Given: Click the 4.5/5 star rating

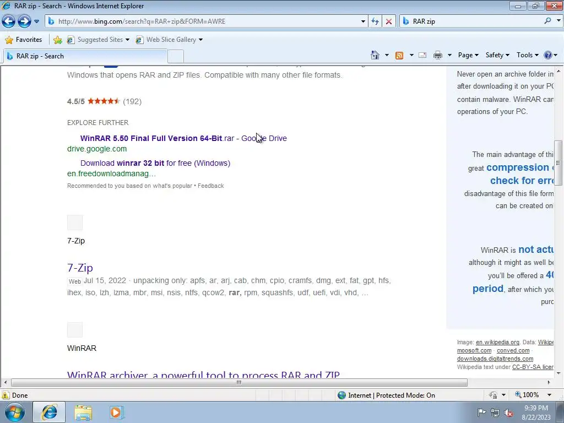Looking at the screenshot, I should click(104, 101).
